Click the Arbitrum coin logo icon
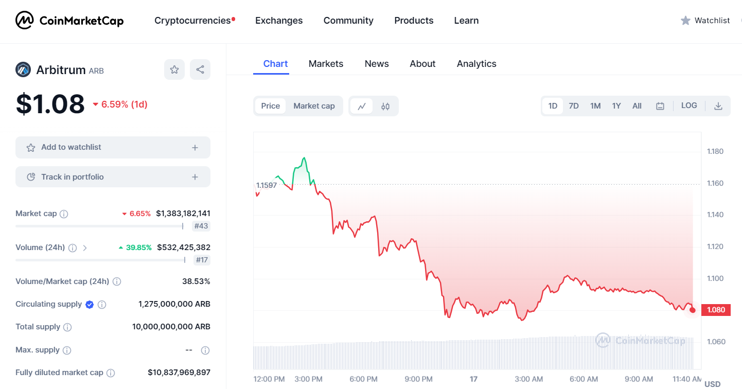Image resolution: width=742 pixels, height=389 pixels. pyautogui.click(x=23, y=69)
